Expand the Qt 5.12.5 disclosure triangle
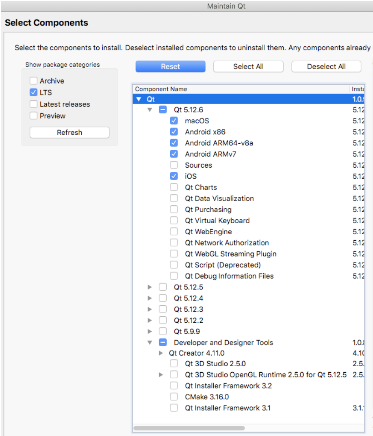The image size is (373, 436). click(x=150, y=287)
